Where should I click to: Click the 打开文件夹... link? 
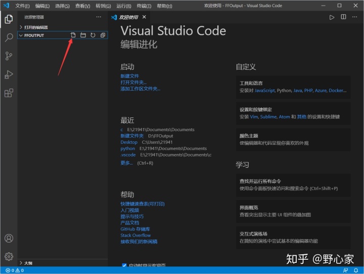[133, 83]
